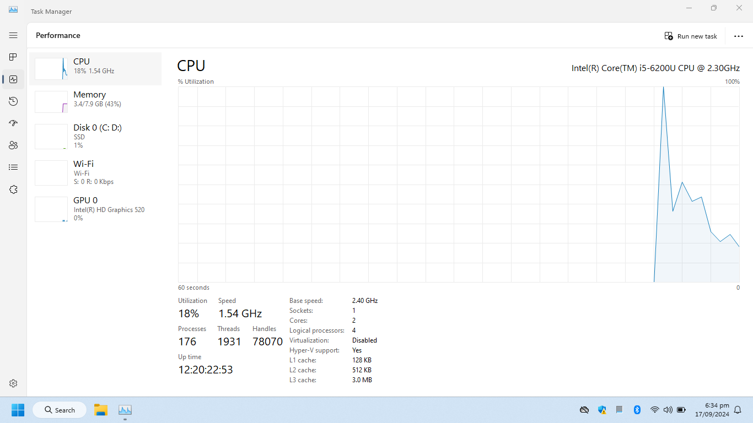Click the Task Manager taskbar icon
The image size is (753, 423).
point(125,410)
